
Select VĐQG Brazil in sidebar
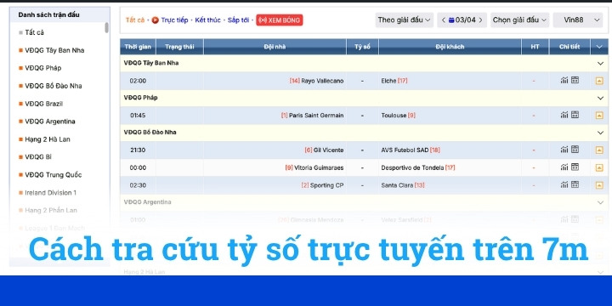tap(43, 104)
